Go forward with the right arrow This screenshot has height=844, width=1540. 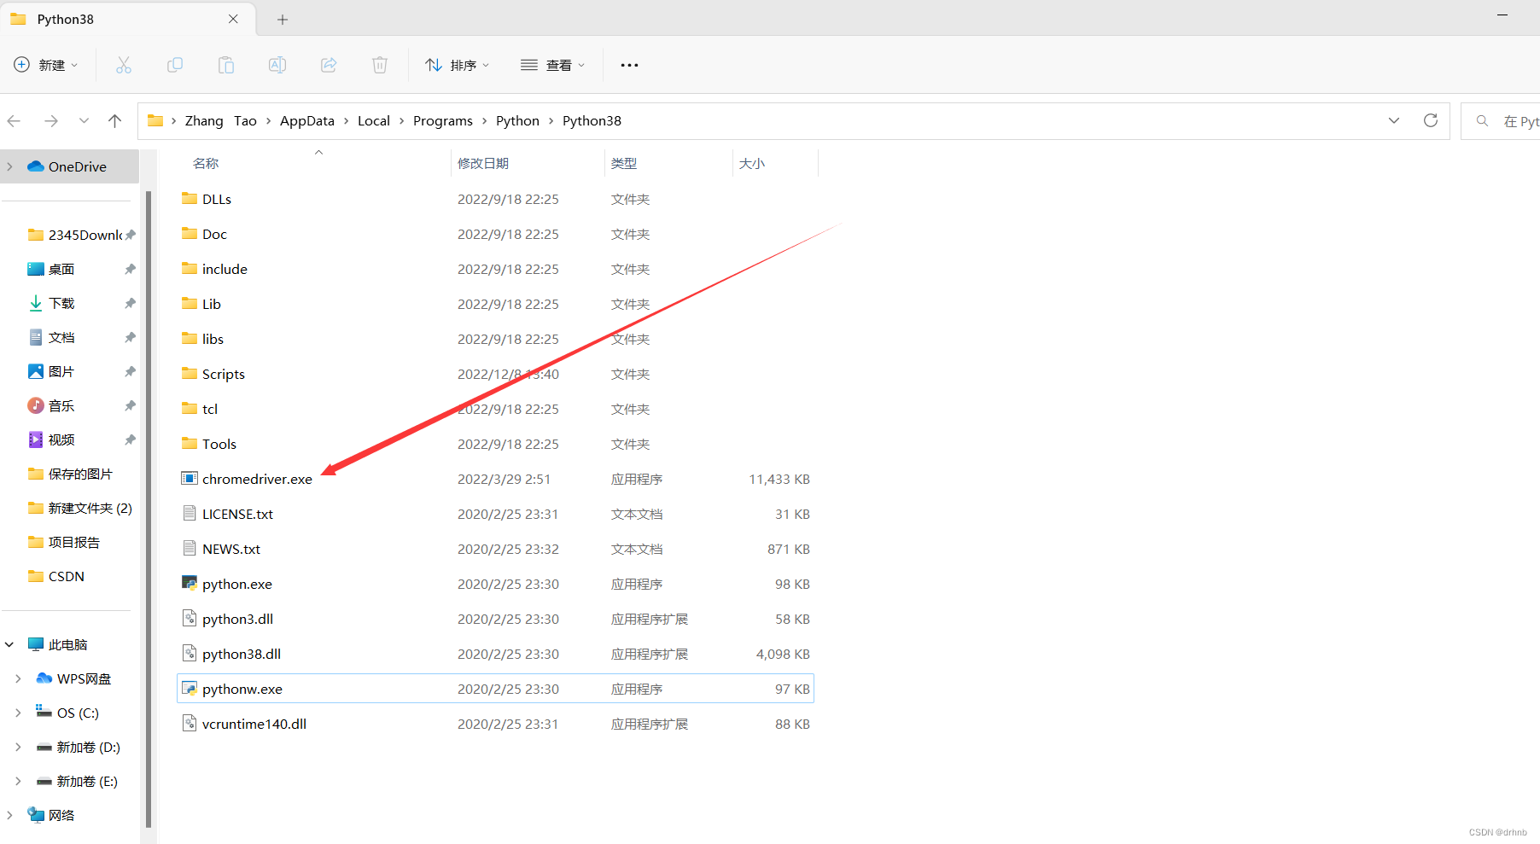pyautogui.click(x=51, y=121)
